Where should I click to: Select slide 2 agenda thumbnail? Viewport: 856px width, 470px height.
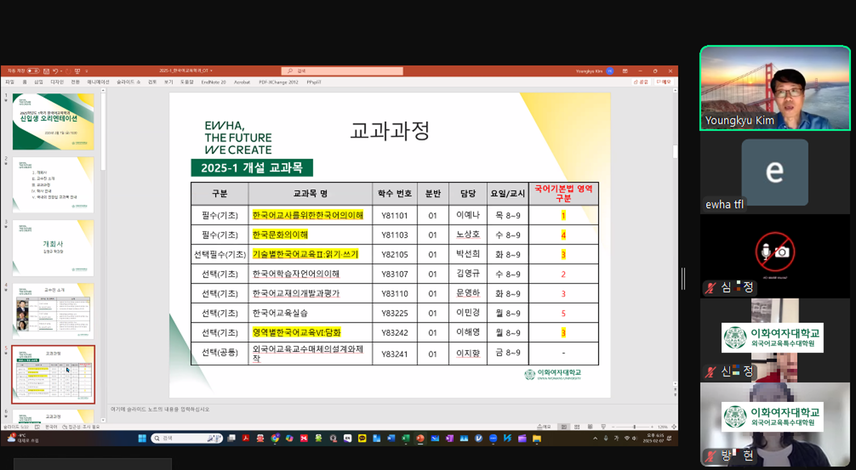pos(53,185)
